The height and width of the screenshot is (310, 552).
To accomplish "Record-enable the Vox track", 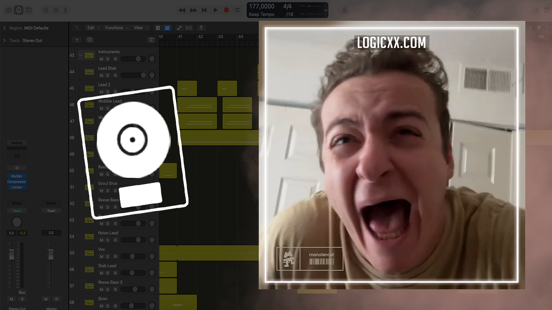I will (115, 257).
